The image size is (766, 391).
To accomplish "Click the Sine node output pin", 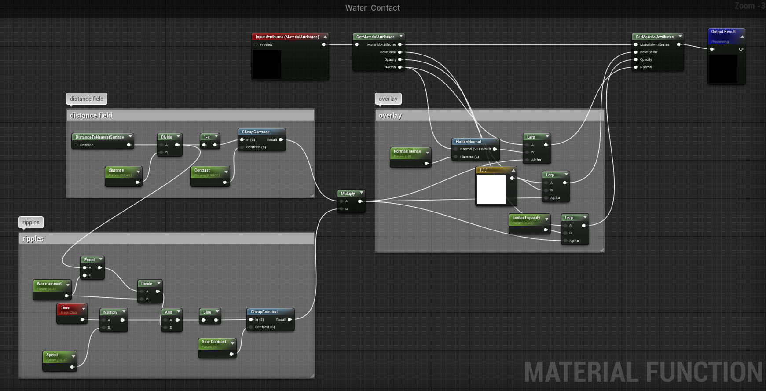I will [x=216, y=320].
